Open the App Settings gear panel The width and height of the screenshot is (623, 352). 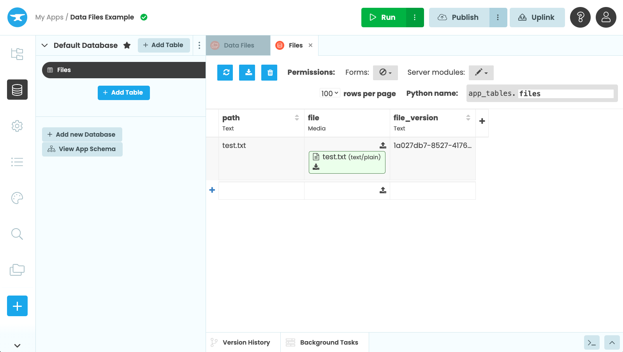point(17,126)
